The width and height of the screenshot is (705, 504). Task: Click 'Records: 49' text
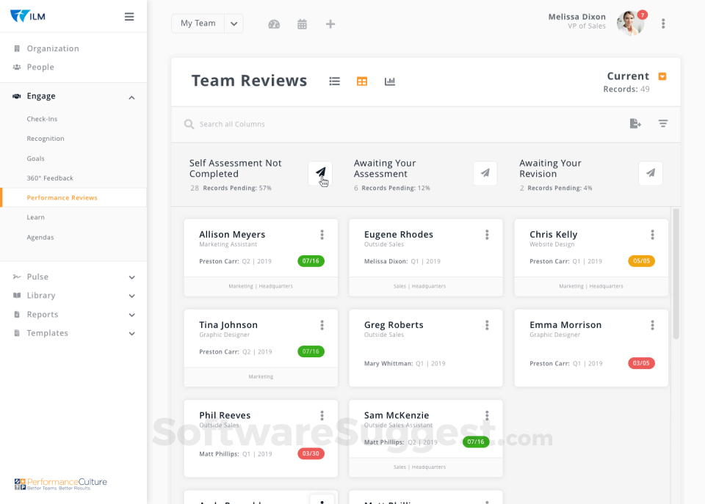(626, 89)
